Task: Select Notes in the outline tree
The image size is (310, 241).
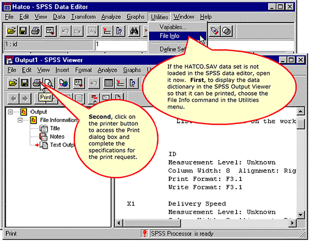Action: 57,137
